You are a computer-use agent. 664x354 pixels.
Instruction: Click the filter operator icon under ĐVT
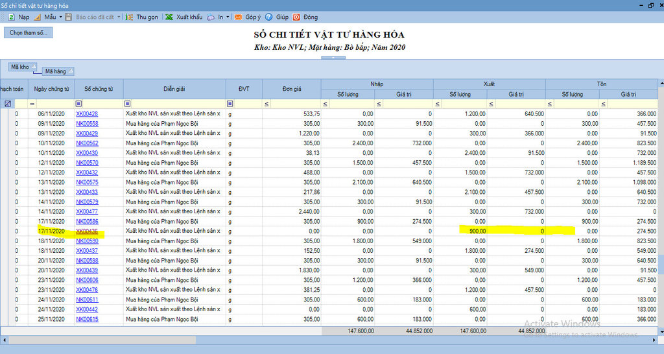coord(230,104)
